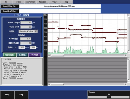The image size is (130, 99).
Task: Click the Play button
Action: [x=7, y=95]
